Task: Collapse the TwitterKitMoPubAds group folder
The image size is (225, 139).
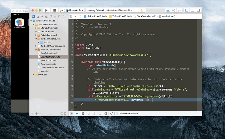Action: point(33,24)
